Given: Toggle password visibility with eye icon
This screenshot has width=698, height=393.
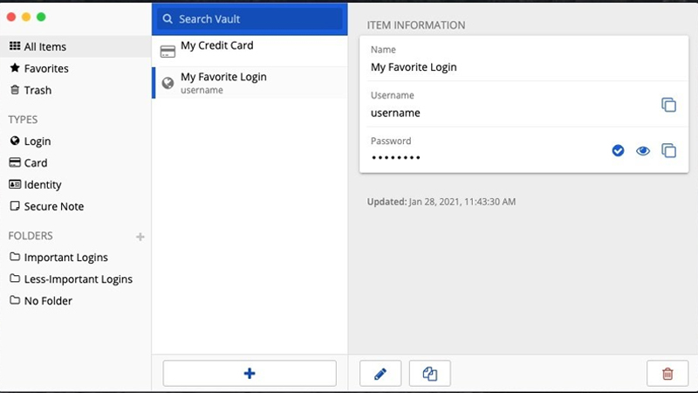Looking at the screenshot, I should pyautogui.click(x=643, y=151).
